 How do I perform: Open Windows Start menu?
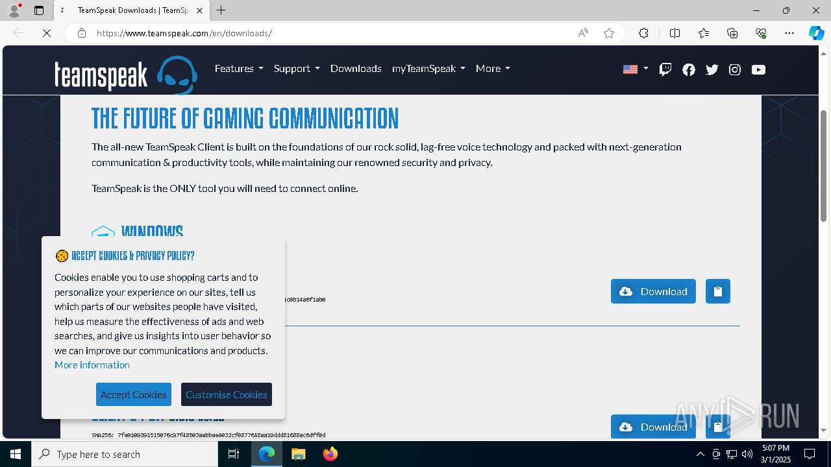(16, 454)
